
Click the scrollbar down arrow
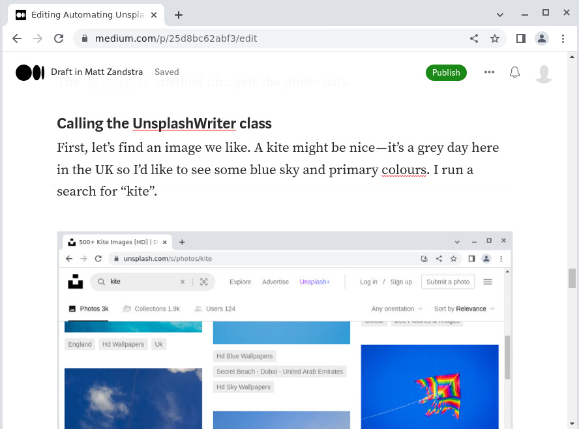[x=572, y=424]
